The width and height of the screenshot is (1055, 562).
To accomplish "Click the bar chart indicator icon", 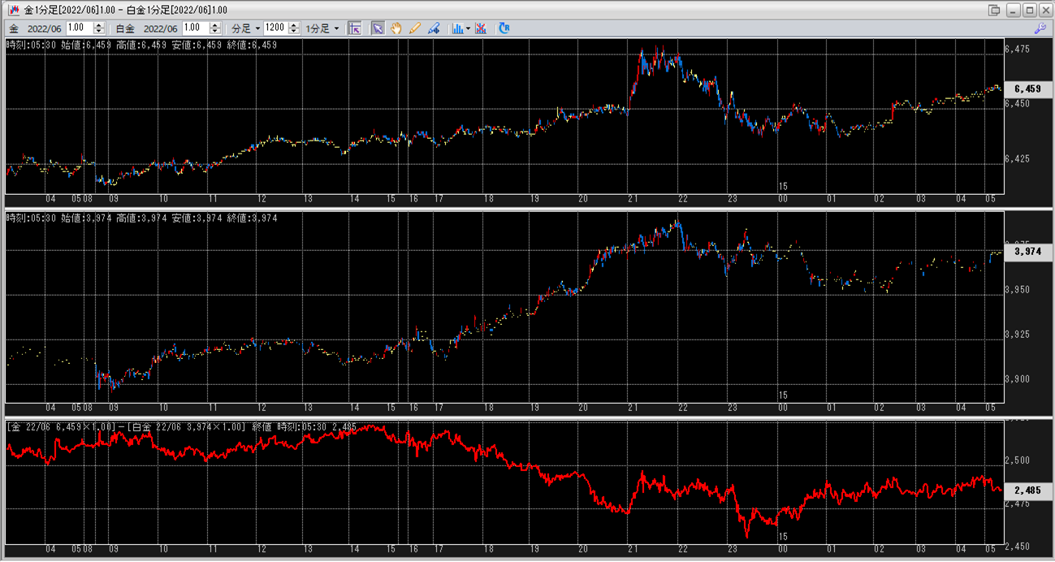I will [x=457, y=28].
